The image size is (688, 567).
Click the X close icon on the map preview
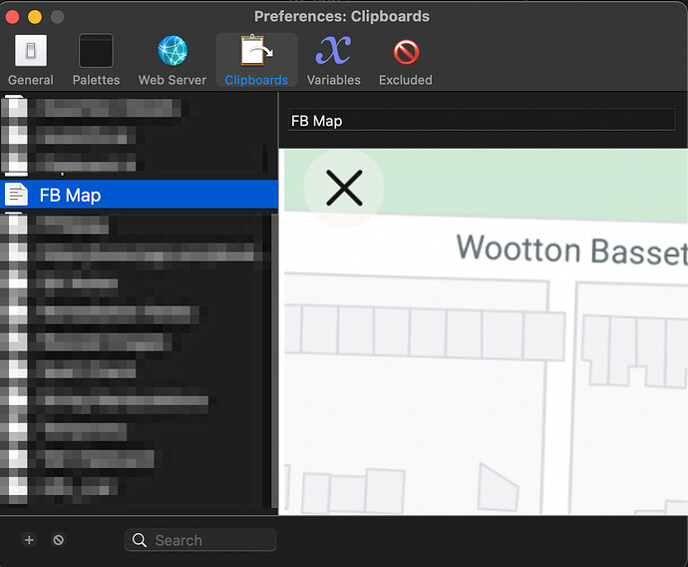click(344, 188)
